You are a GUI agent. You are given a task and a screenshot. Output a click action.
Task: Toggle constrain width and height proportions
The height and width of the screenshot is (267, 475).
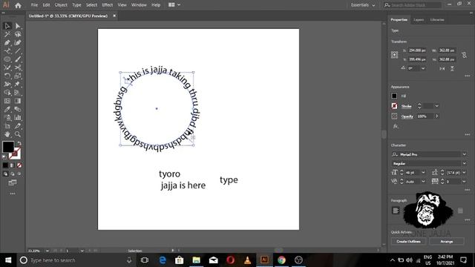click(464, 55)
